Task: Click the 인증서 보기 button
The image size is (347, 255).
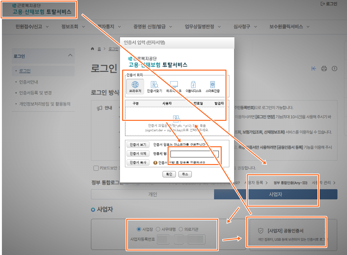Action: point(138,145)
